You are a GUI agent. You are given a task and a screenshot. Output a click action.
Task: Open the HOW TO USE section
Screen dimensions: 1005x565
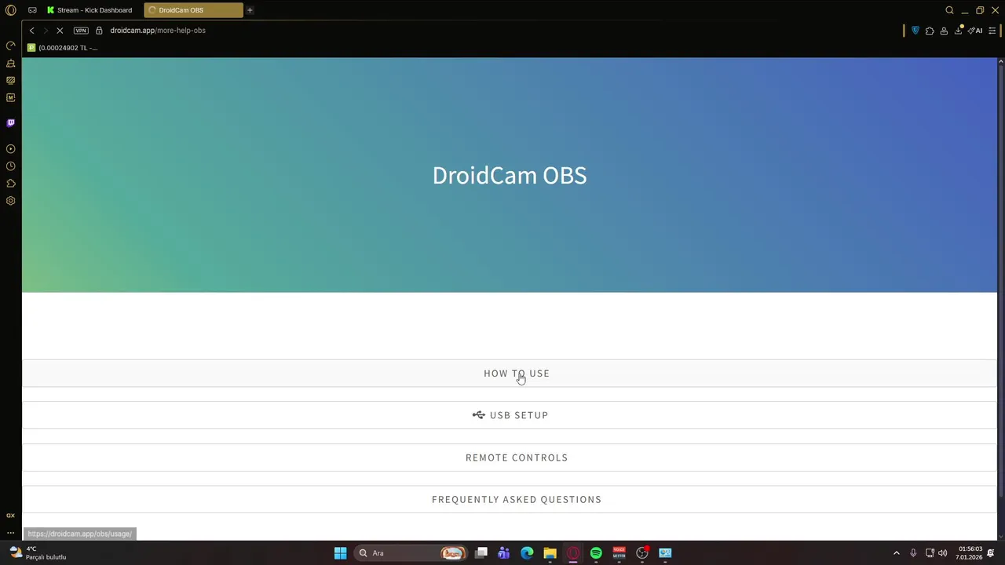pyautogui.click(x=510, y=374)
